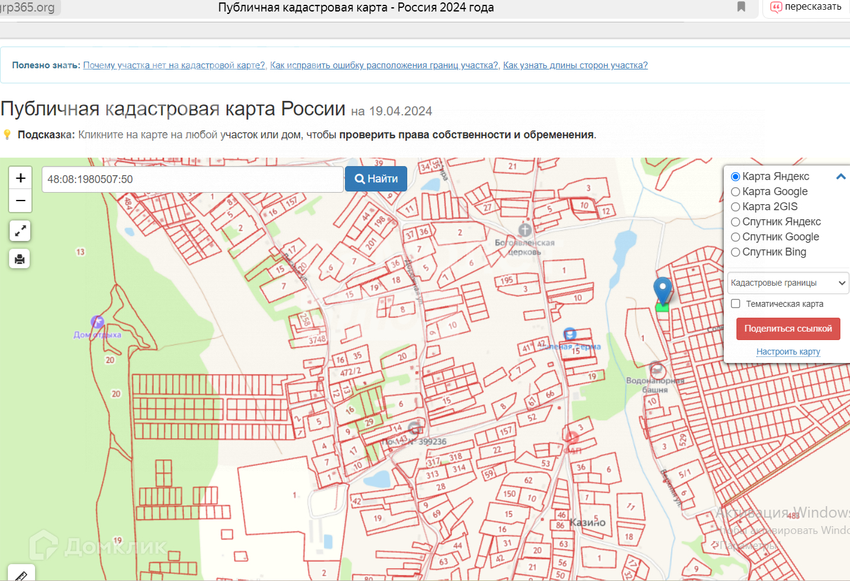
Task: Click the cadastral number search field
Action: point(192,179)
